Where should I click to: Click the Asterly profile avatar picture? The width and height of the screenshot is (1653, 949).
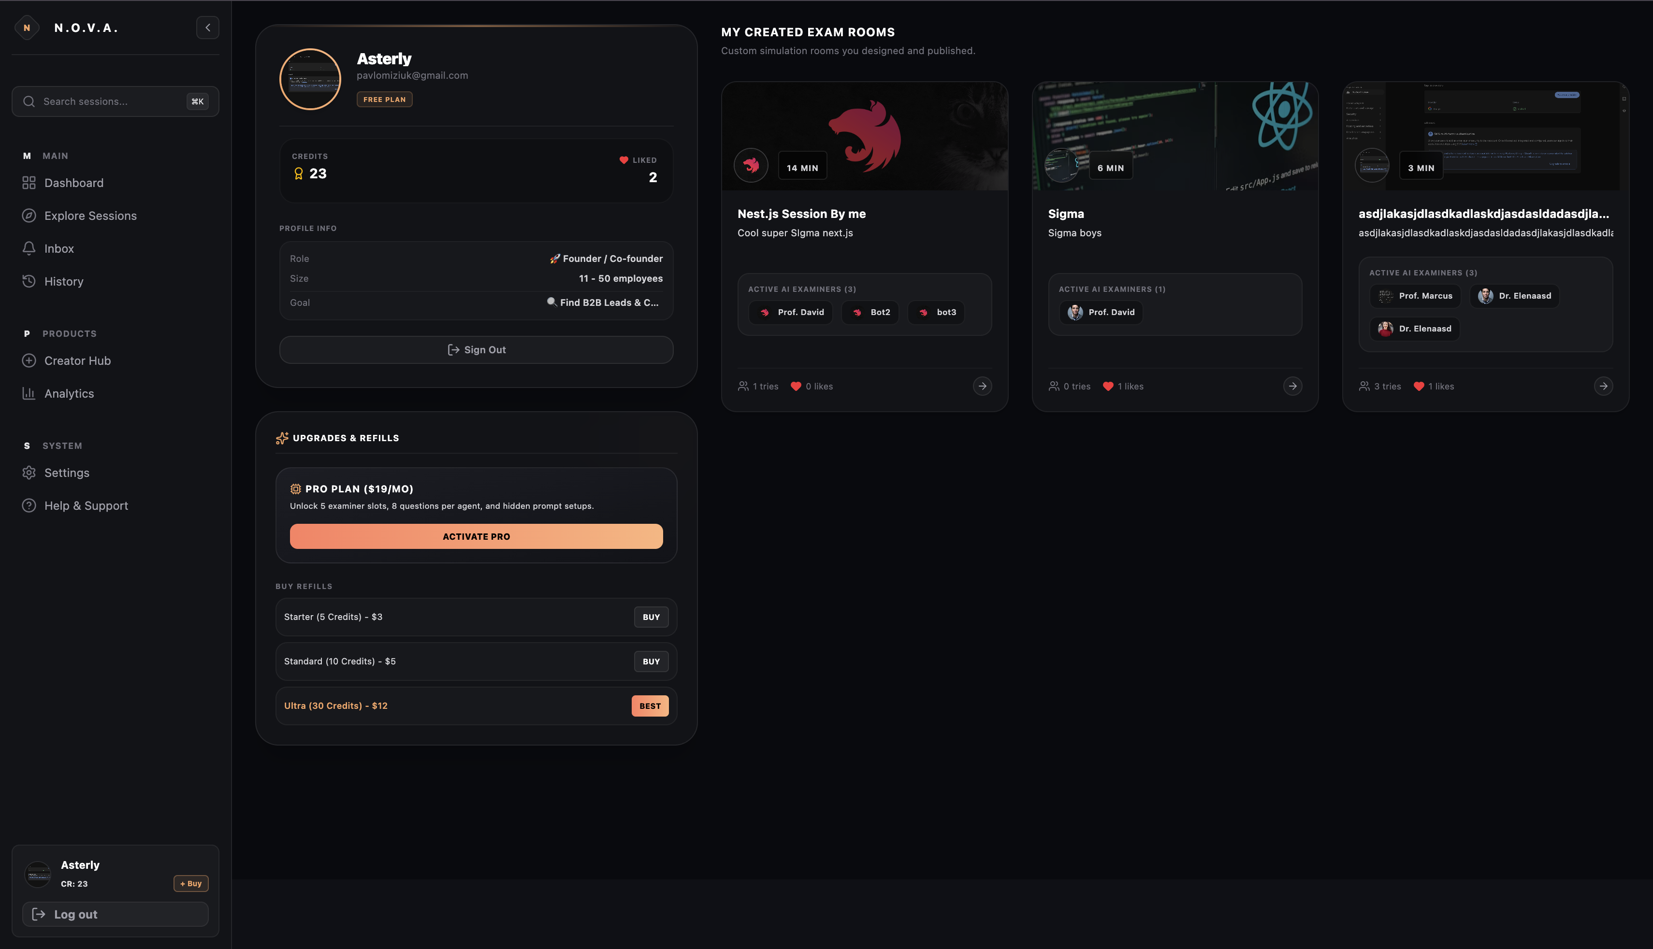(310, 80)
